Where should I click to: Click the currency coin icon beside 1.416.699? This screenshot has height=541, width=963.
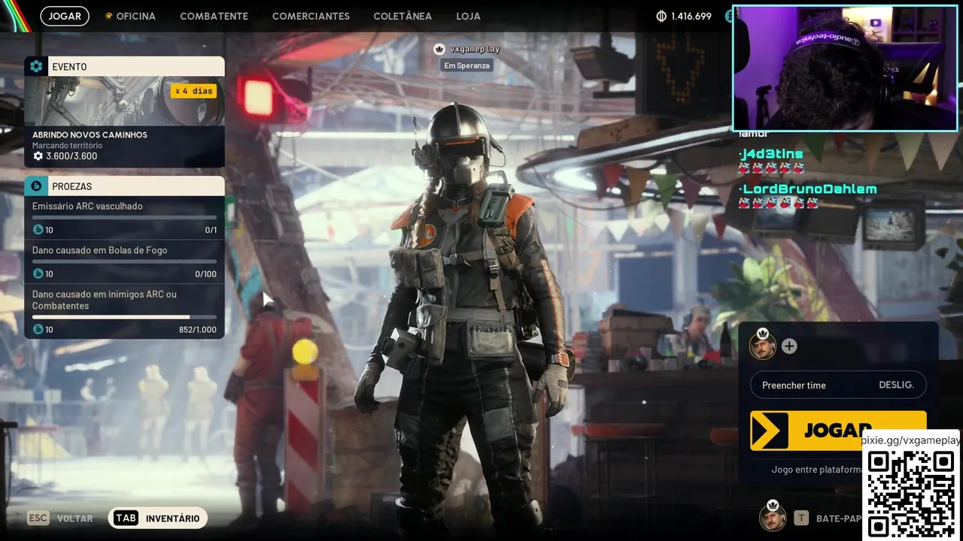point(661,16)
